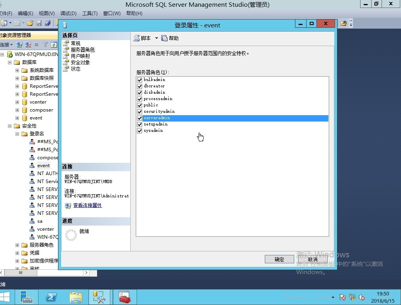Click the Object Explorer horizontal scrollbar thumb
Image resolution: width=401 pixels, height=305 pixels.
coord(21,273)
